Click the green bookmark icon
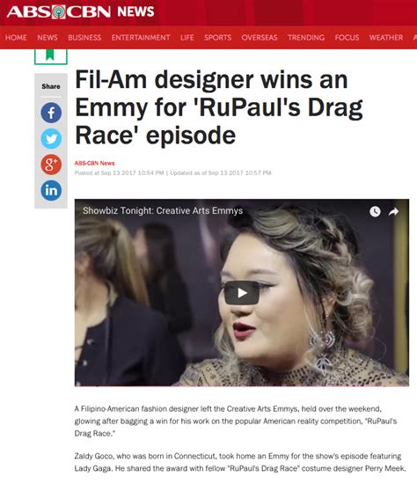Screen dimensions: 417x484 point(50,55)
